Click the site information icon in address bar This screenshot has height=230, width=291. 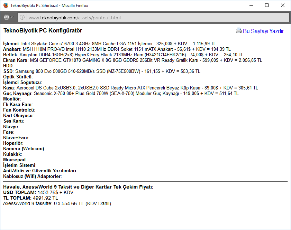point(22,17)
